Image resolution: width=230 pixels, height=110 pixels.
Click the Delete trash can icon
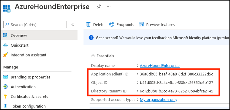click(x=89, y=24)
